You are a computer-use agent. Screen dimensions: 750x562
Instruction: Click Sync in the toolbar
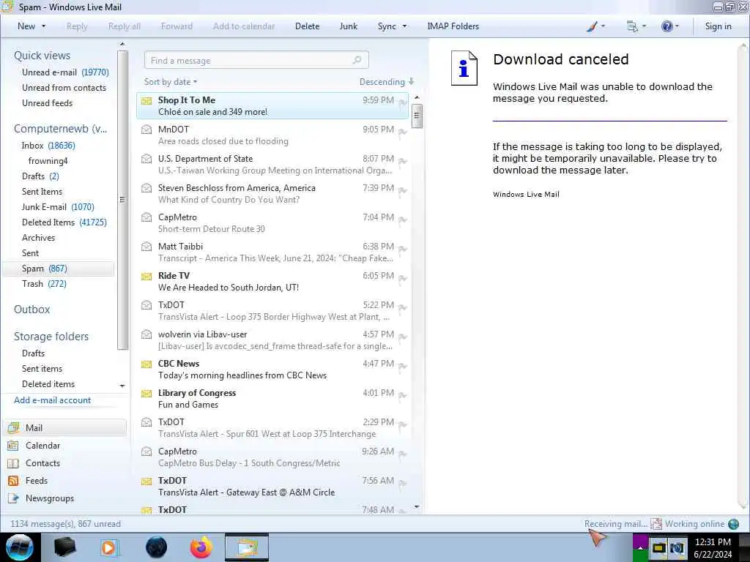tap(387, 26)
